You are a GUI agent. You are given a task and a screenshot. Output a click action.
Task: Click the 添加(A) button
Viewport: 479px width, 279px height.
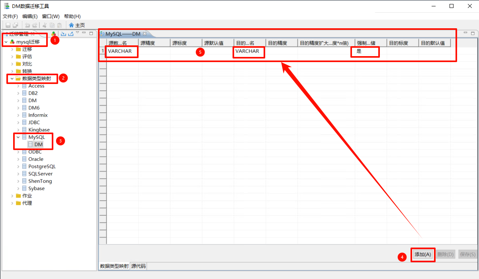(x=423, y=255)
